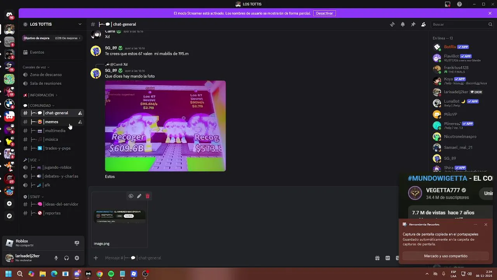497x280 pixels.
Task: Open the multimedia channel
Action: click(52, 131)
